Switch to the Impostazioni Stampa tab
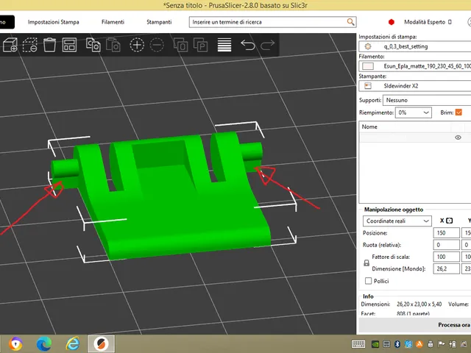Image resolution: width=471 pixels, height=353 pixels. 54,22
